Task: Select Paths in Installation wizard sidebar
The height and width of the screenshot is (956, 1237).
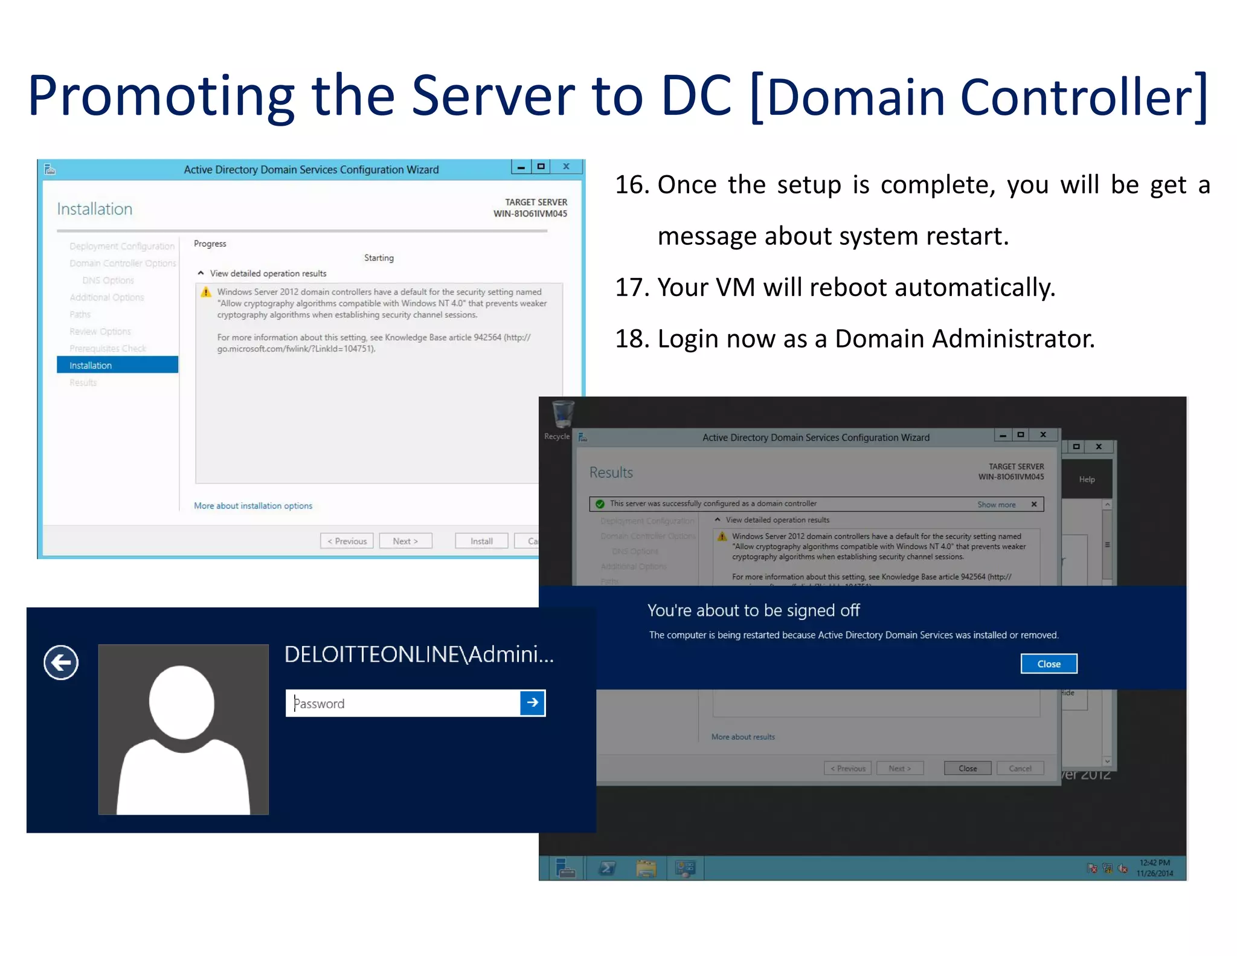Action: click(x=80, y=314)
